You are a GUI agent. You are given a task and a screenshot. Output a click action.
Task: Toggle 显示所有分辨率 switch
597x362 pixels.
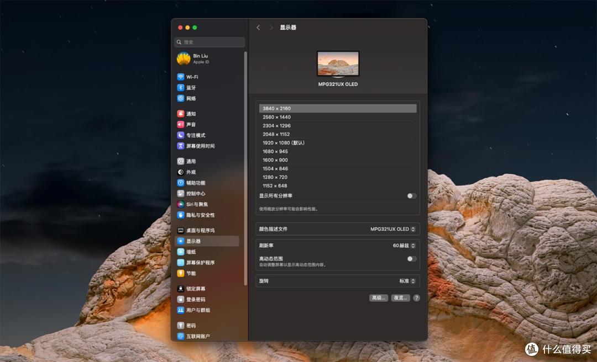[412, 196]
